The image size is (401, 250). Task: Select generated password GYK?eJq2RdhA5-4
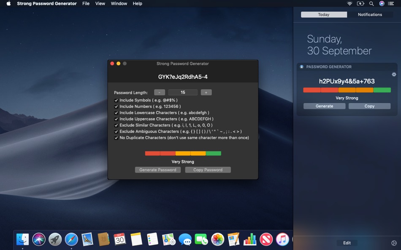[x=183, y=77]
